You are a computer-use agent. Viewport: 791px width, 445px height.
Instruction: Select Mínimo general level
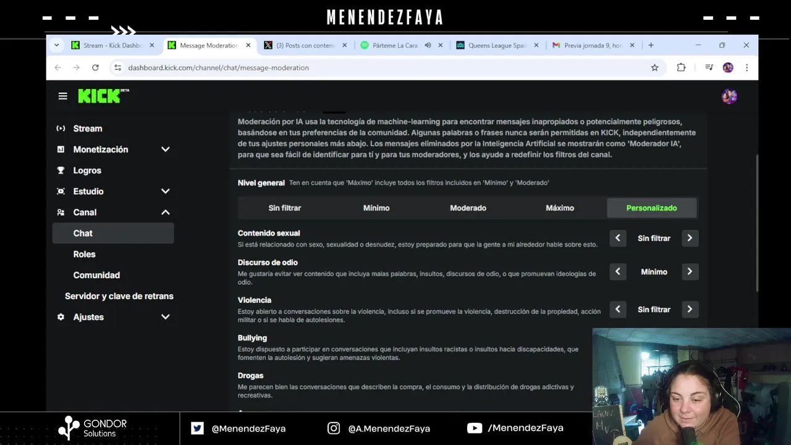point(376,208)
